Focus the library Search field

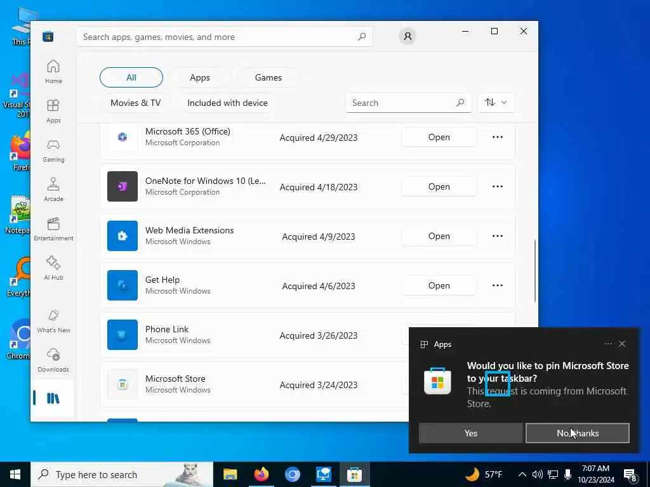tap(408, 102)
